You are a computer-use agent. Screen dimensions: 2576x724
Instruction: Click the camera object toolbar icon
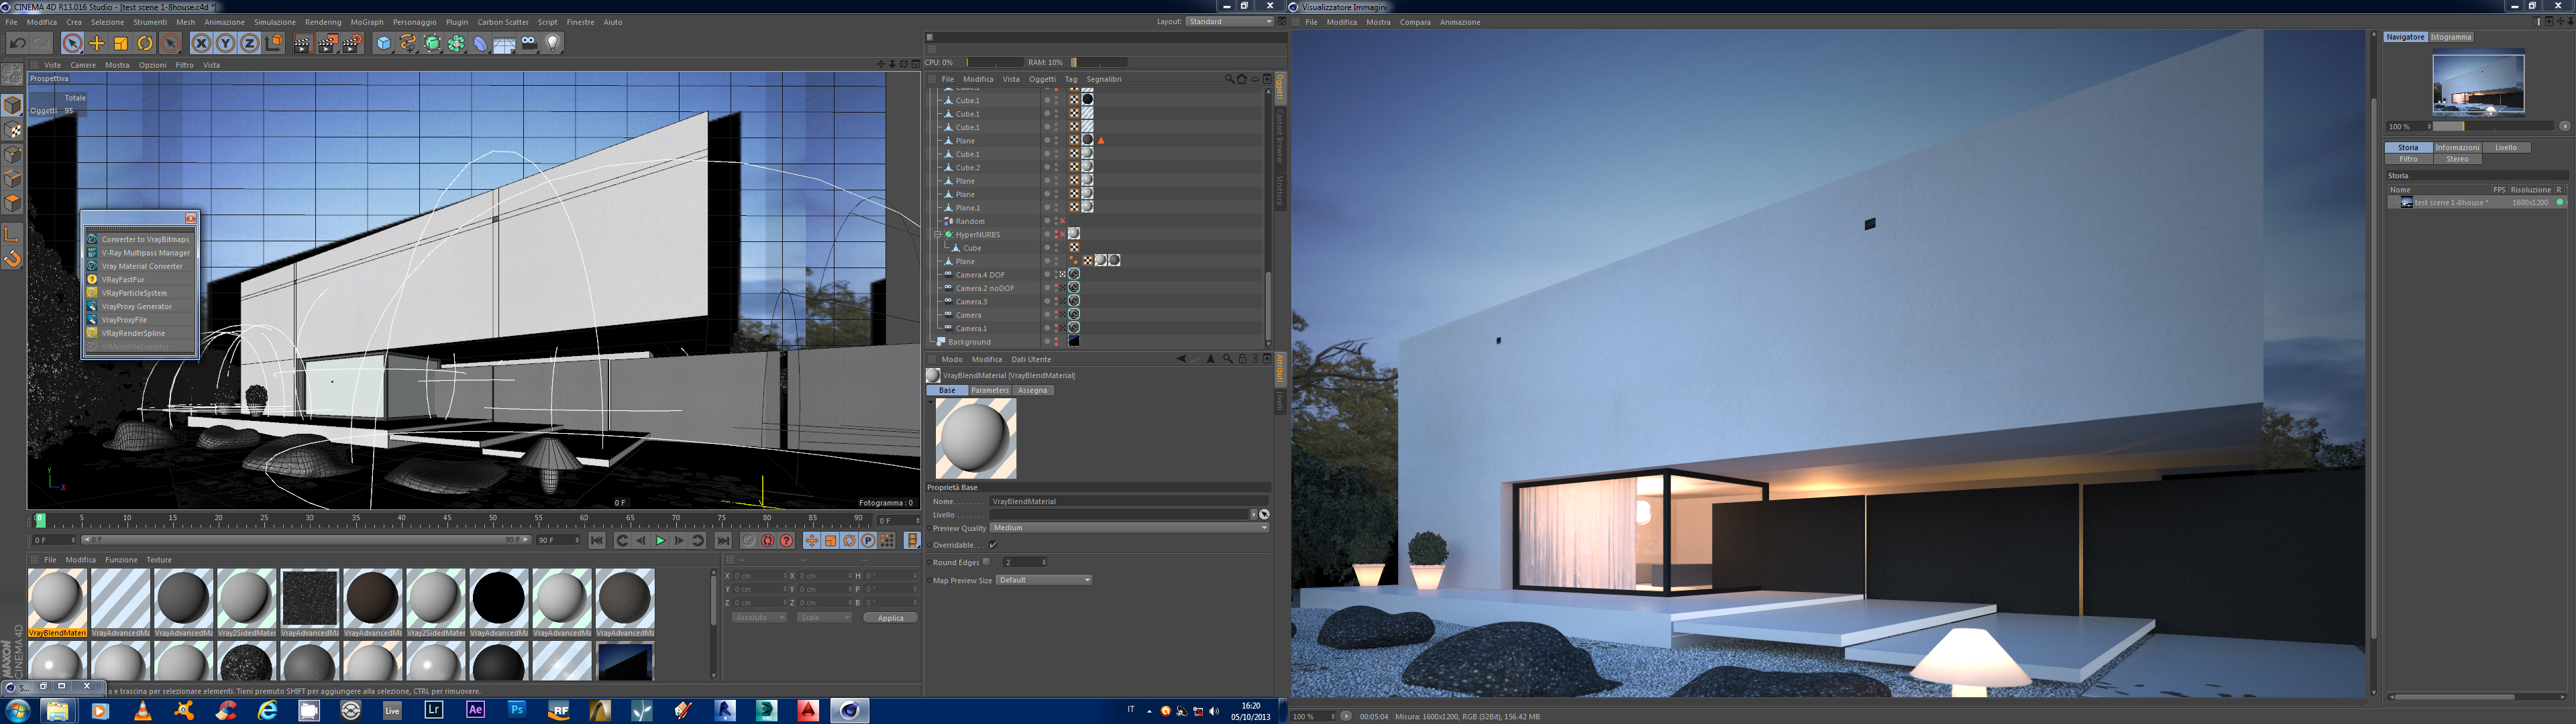point(529,43)
